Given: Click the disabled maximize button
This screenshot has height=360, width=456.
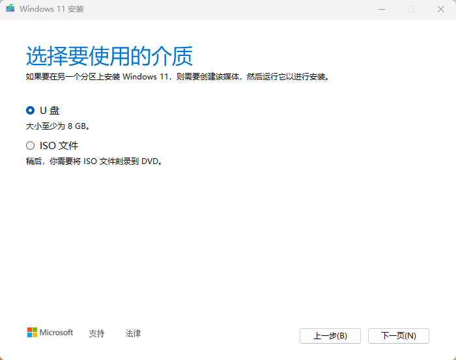Looking at the screenshot, I should pos(411,9).
